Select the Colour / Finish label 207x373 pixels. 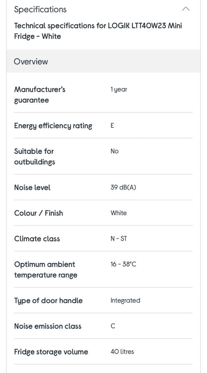tap(38, 213)
